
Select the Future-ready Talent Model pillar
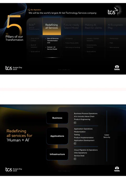(71, 26)
